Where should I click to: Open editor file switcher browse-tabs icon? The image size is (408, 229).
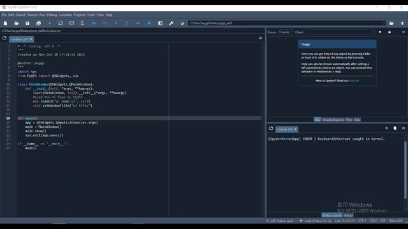pyautogui.click(x=4, y=38)
